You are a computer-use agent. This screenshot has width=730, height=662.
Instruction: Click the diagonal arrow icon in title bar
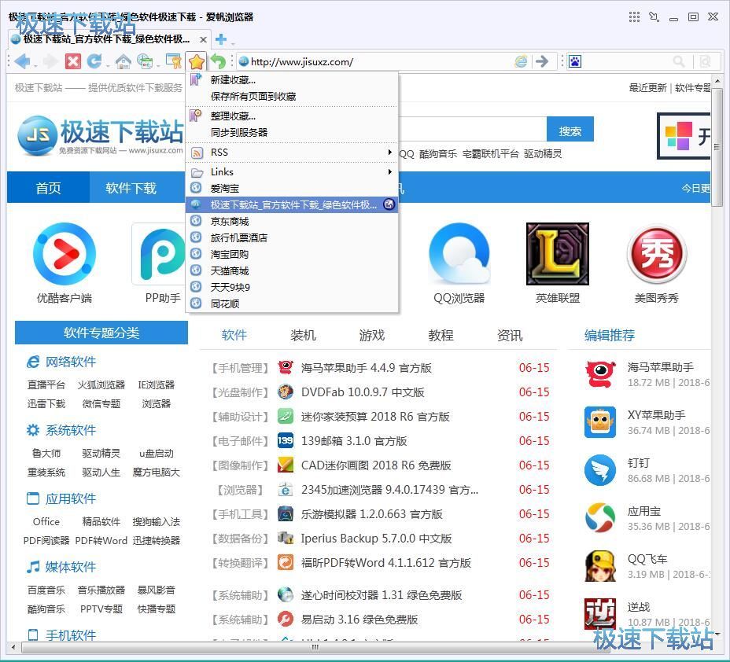pyautogui.click(x=654, y=17)
